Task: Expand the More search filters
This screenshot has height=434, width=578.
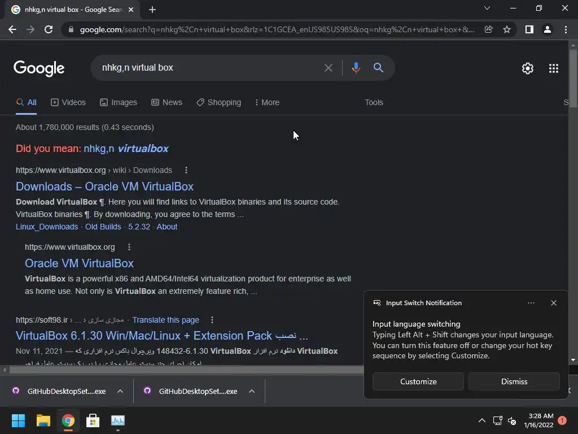Action: 267,102
